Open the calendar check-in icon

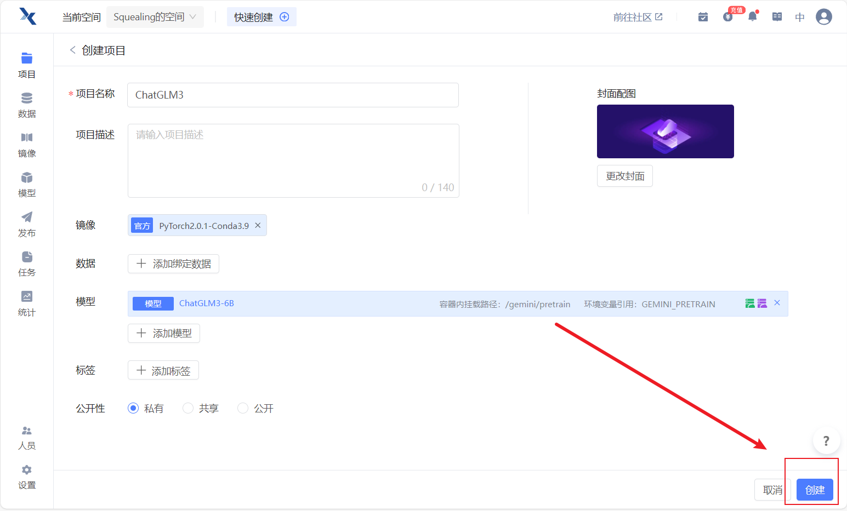point(703,17)
